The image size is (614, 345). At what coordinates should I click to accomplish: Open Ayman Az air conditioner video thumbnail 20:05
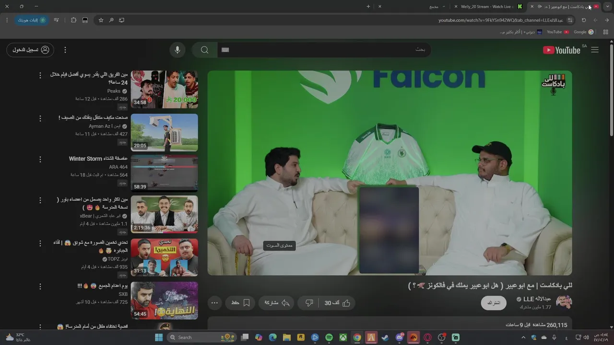(164, 132)
